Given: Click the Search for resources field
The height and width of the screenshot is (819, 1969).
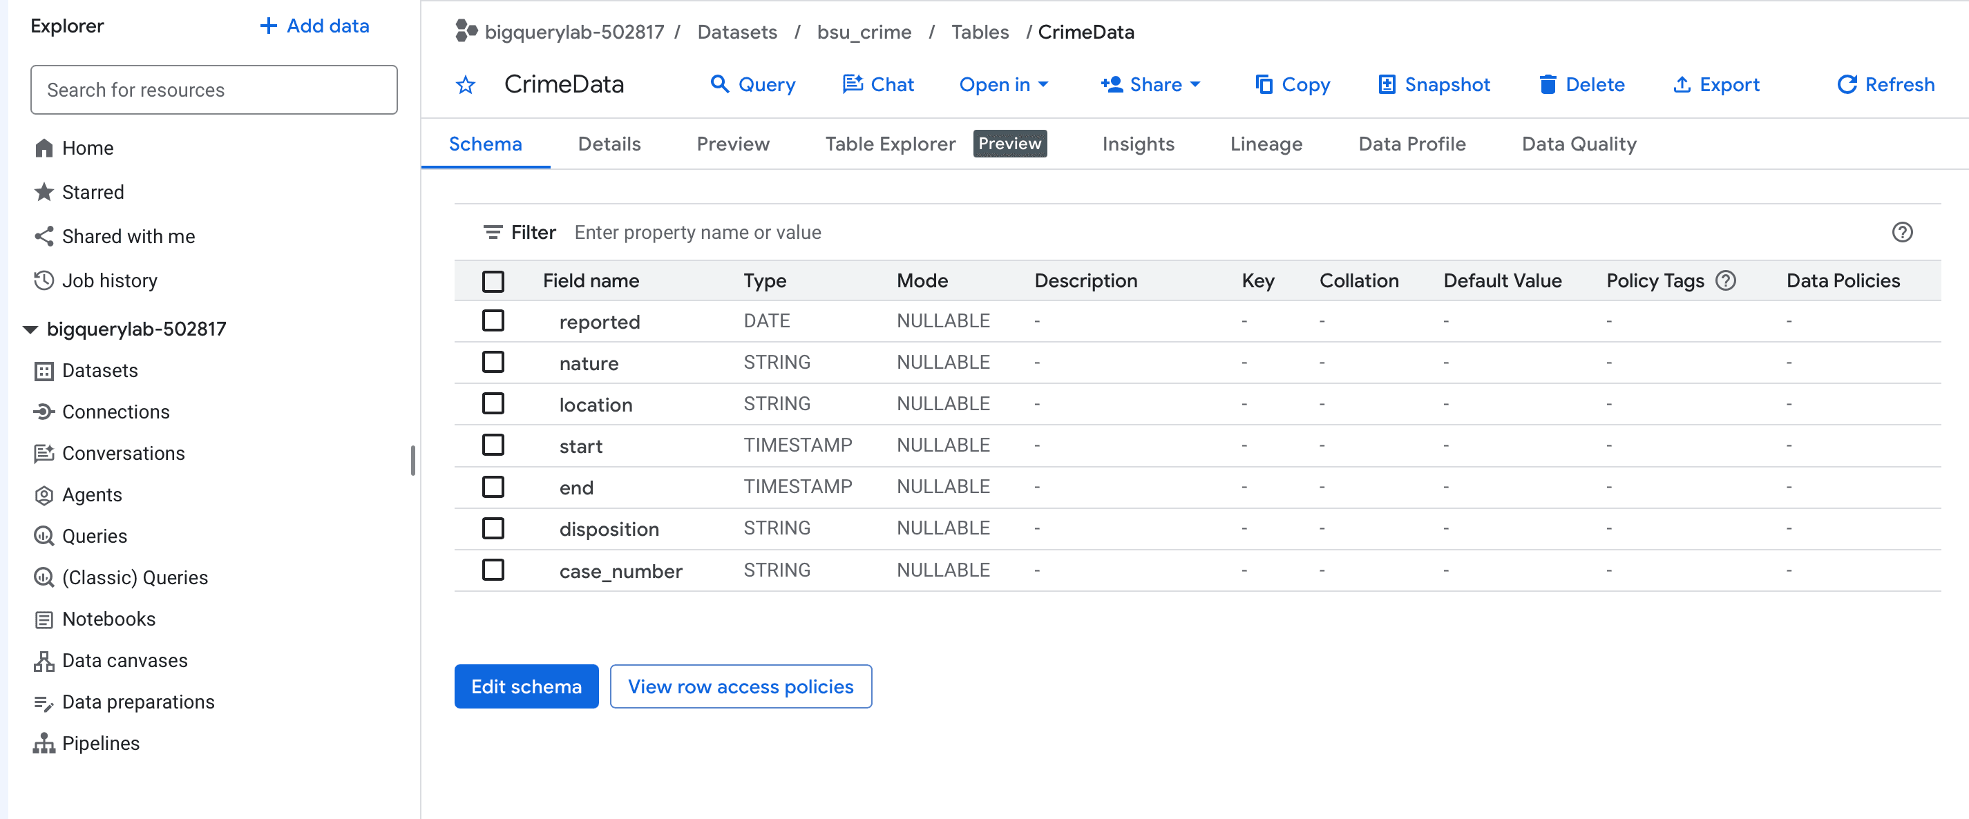Looking at the screenshot, I should click(x=214, y=90).
